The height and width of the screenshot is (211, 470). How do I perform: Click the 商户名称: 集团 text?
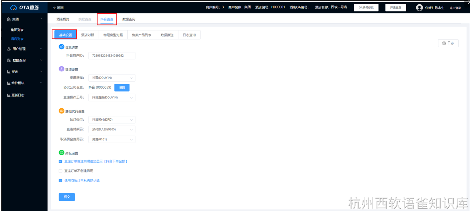point(239,7)
